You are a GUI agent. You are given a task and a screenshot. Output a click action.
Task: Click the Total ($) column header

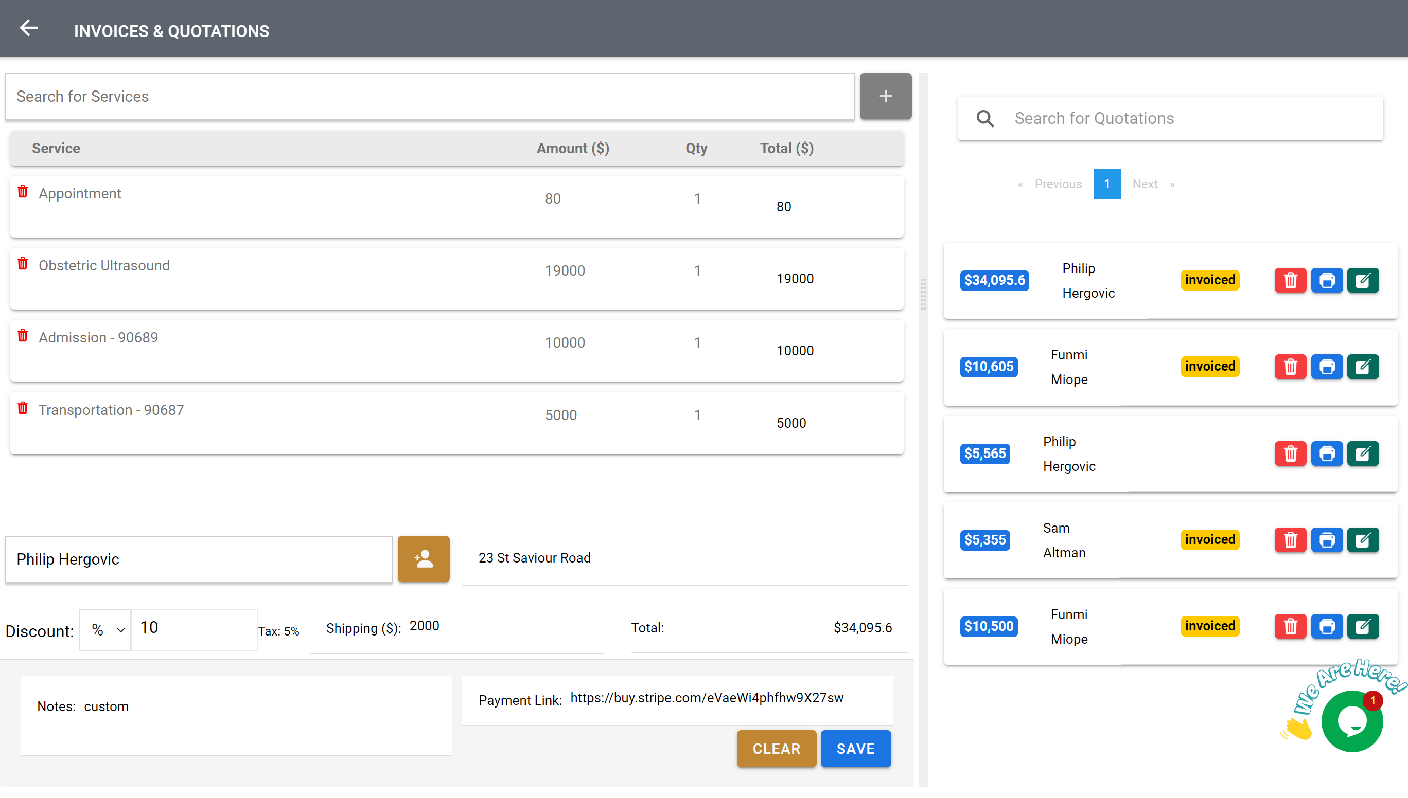click(x=786, y=149)
